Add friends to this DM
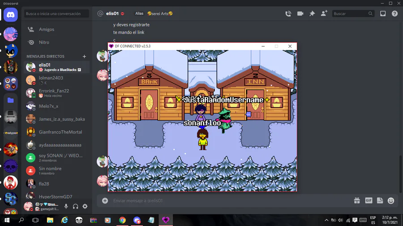 (324, 13)
